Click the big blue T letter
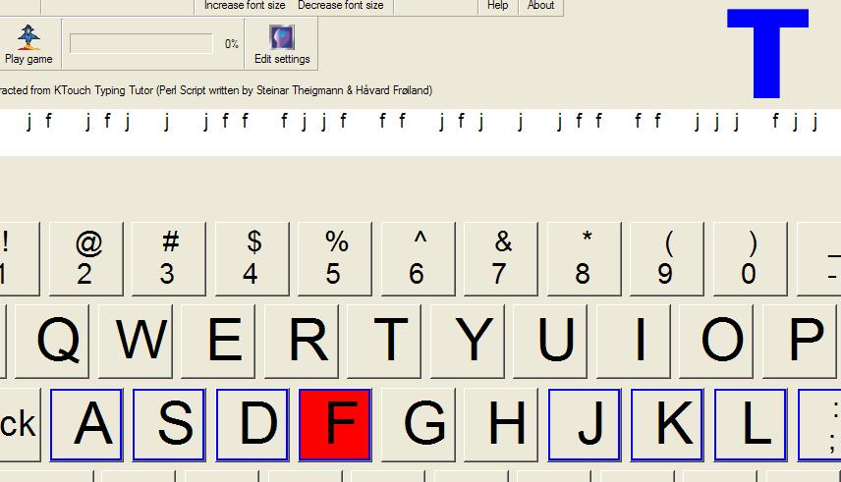The image size is (841, 482). point(767,54)
